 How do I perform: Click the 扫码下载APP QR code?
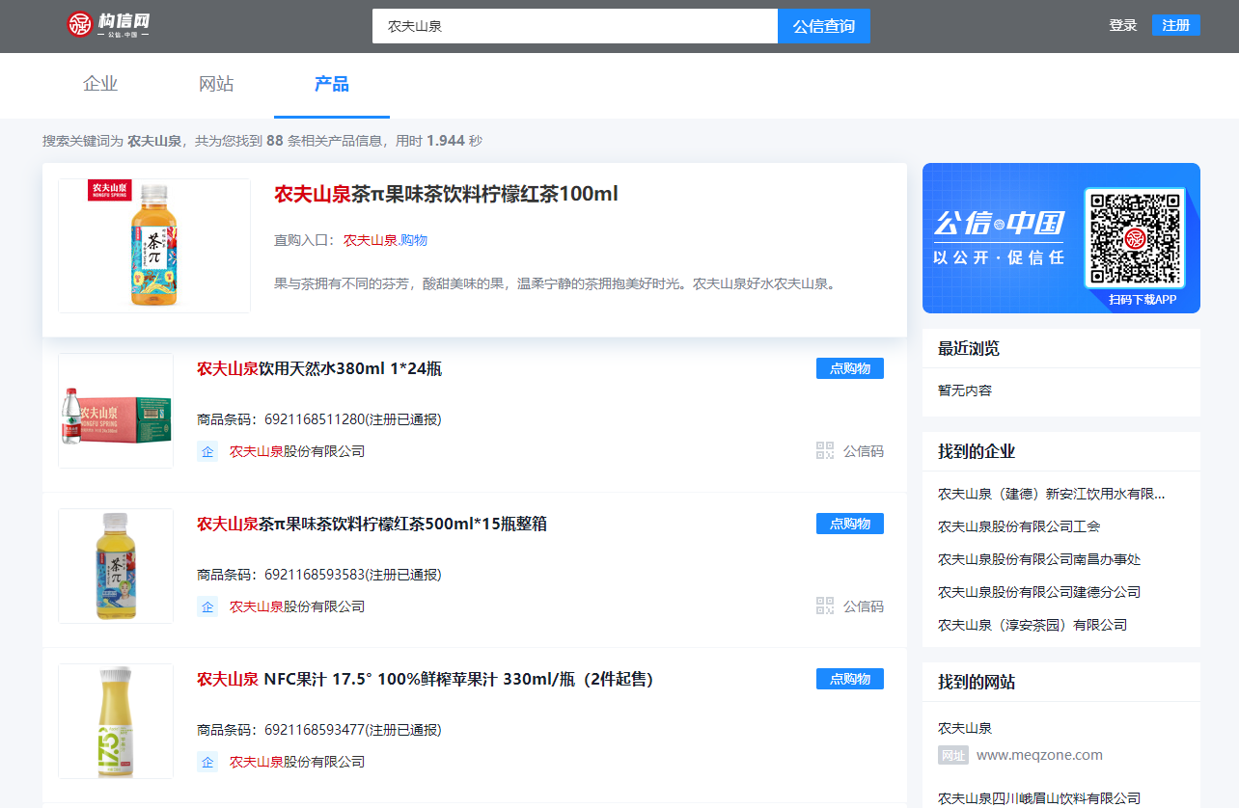pyautogui.click(x=1135, y=238)
